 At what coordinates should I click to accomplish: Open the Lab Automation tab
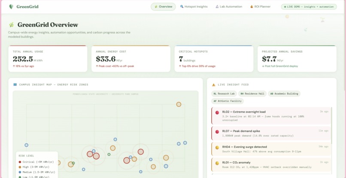(229, 6)
